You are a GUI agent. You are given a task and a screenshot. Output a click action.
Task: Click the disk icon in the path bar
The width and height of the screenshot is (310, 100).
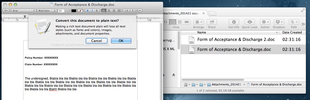coord(186,84)
